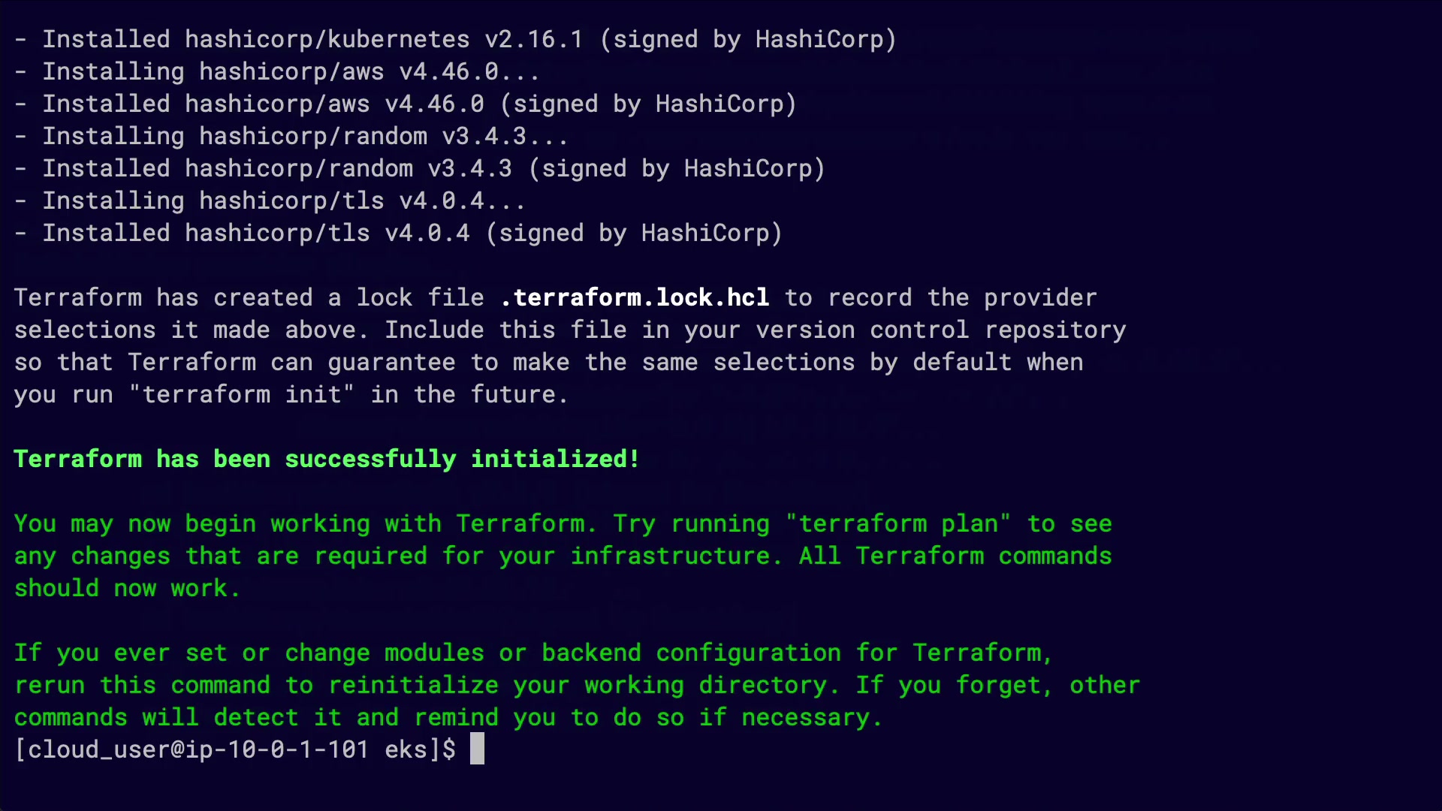1442x811 pixels.
Task: Click the "backend configuration" phrase in green text
Action: click(x=691, y=653)
